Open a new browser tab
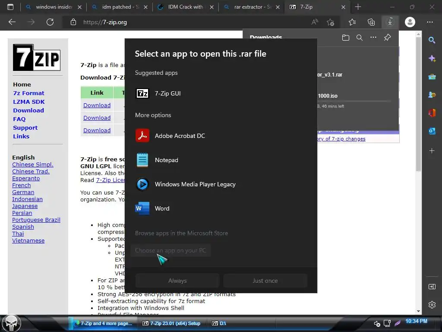The image size is (442, 332). (358, 7)
